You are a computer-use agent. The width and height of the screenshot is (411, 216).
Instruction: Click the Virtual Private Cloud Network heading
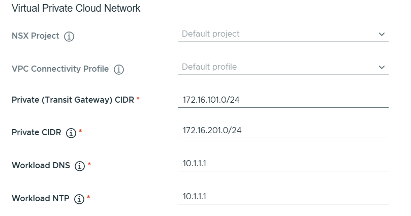pos(76,9)
